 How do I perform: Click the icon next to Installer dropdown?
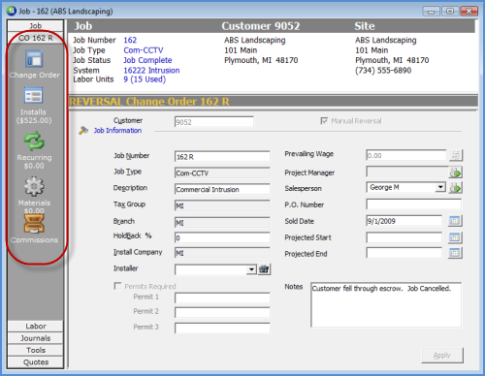pyautogui.click(x=264, y=269)
